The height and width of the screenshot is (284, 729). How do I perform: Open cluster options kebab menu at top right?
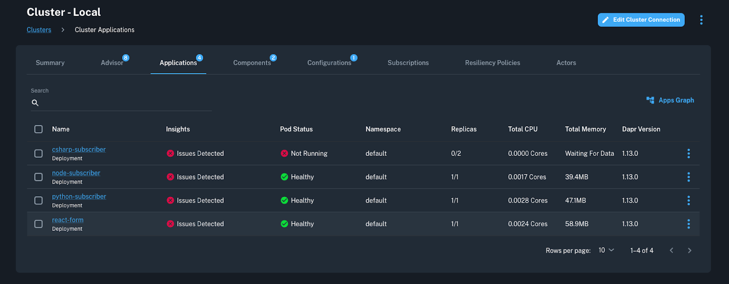(701, 20)
